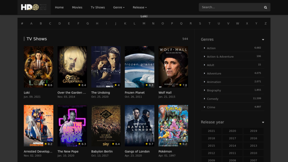Expand the Release dropdown menu
Viewport: 288px width, 162px height.
click(x=140, y=7)
